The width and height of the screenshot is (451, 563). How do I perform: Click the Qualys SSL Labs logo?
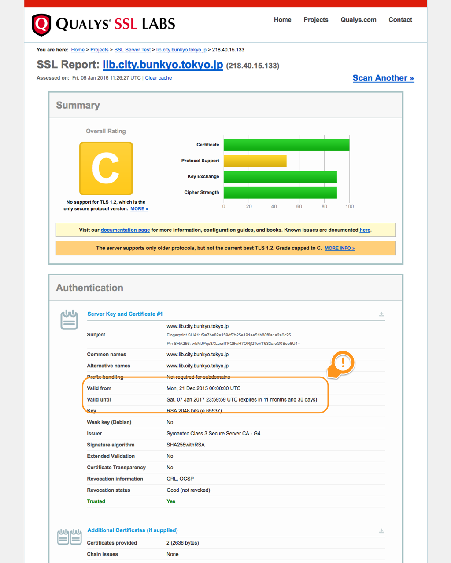click(104, 24)
